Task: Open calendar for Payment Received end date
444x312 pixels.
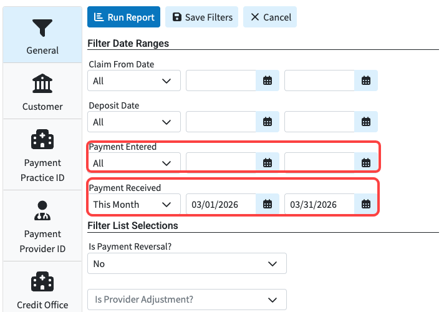Action: (366, 204)
